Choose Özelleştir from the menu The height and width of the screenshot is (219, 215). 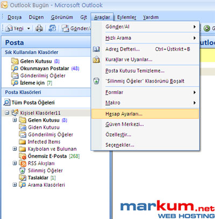tap(145, 135)
